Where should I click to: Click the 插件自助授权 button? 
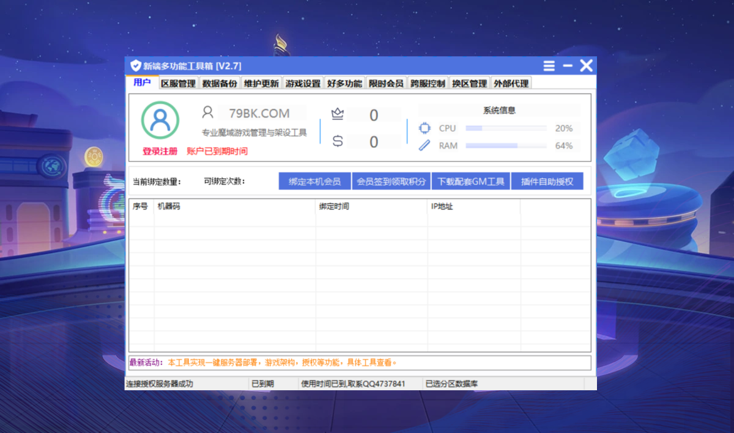tap(547, 181)
